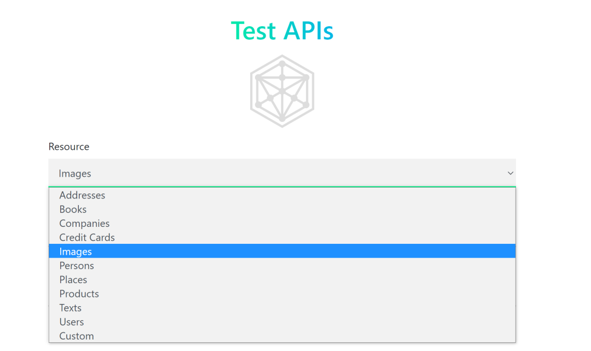Click the Resource label text
Viewport: 591px width, 351px height.
point(68,146)
